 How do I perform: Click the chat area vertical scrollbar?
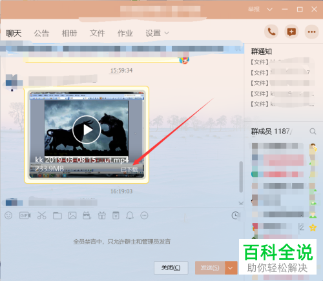coord(241,177)
